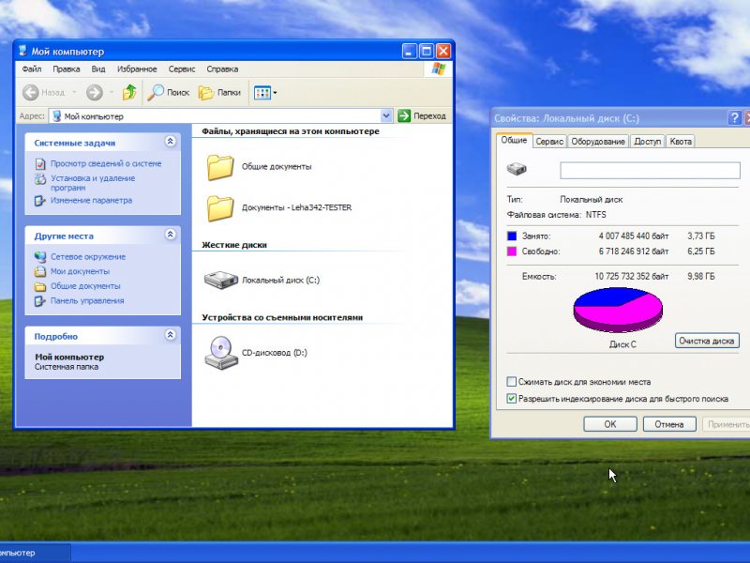The width and height of the screenshot is (750, 563).
Task: Switch to Сервис tab in properties
Action: [549, 142]
